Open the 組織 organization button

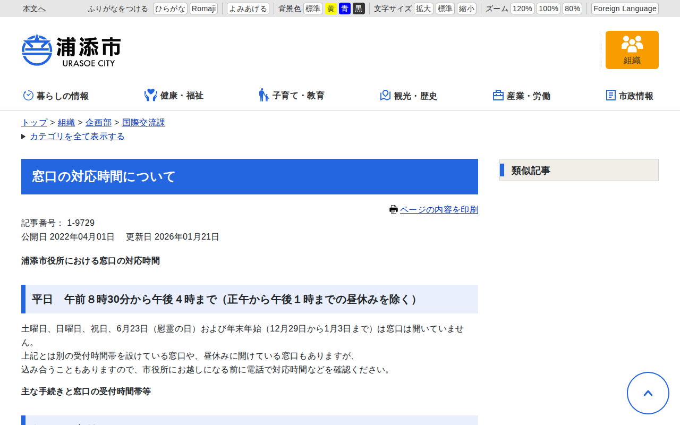click(x=632, y=50)
